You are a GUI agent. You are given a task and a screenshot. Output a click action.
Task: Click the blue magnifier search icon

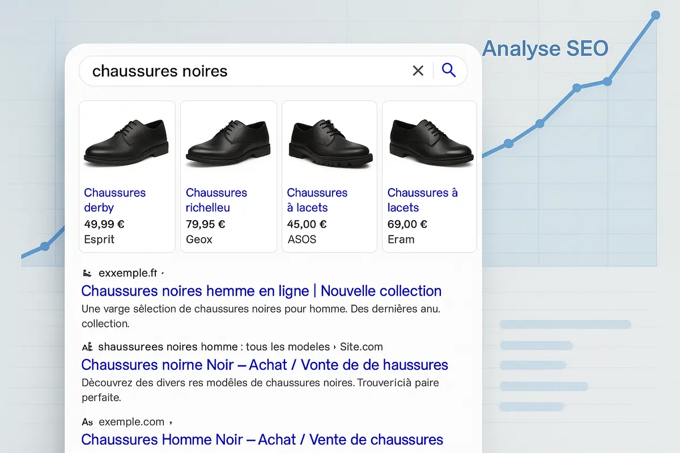pos(449,70)
